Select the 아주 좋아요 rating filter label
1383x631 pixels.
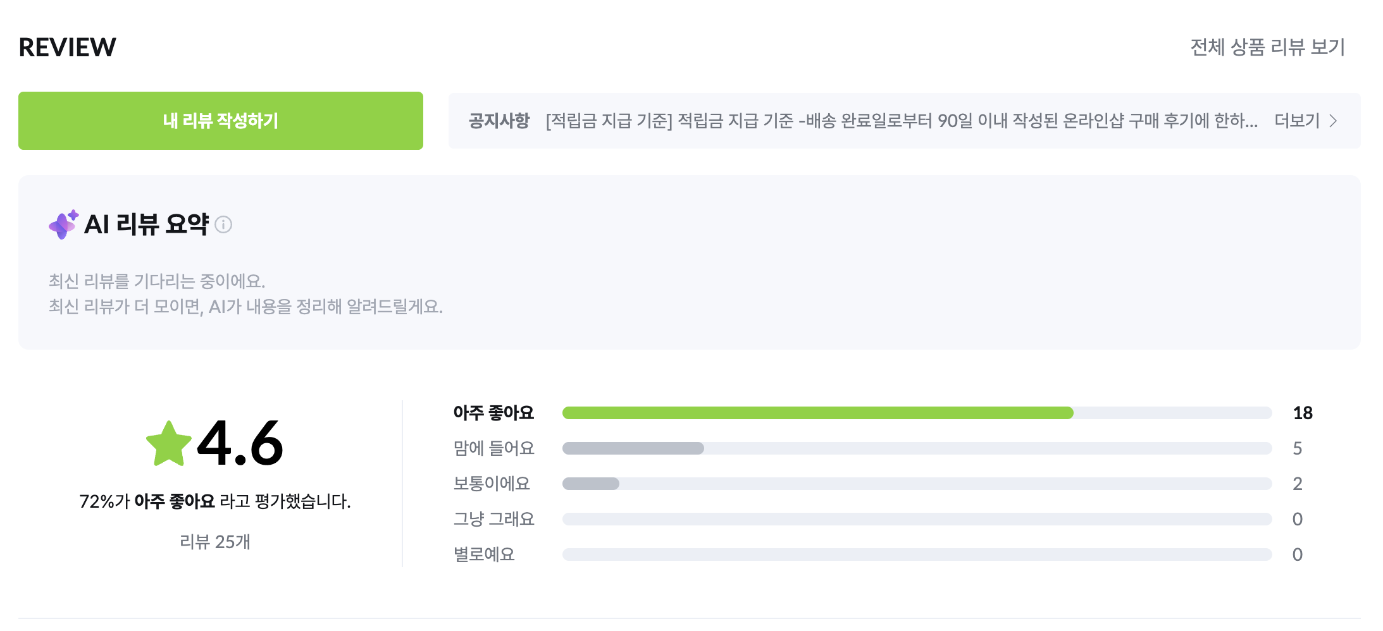coord(493,413)
